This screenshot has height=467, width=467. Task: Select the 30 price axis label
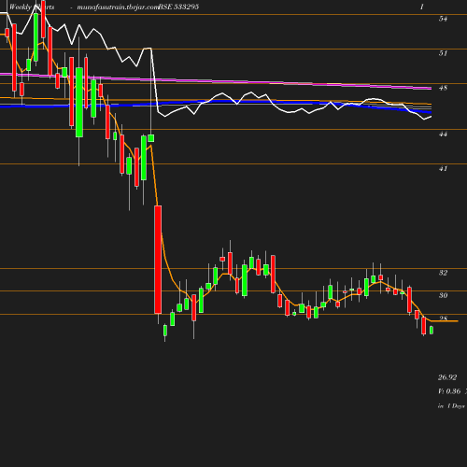click(x=443, y=295)
